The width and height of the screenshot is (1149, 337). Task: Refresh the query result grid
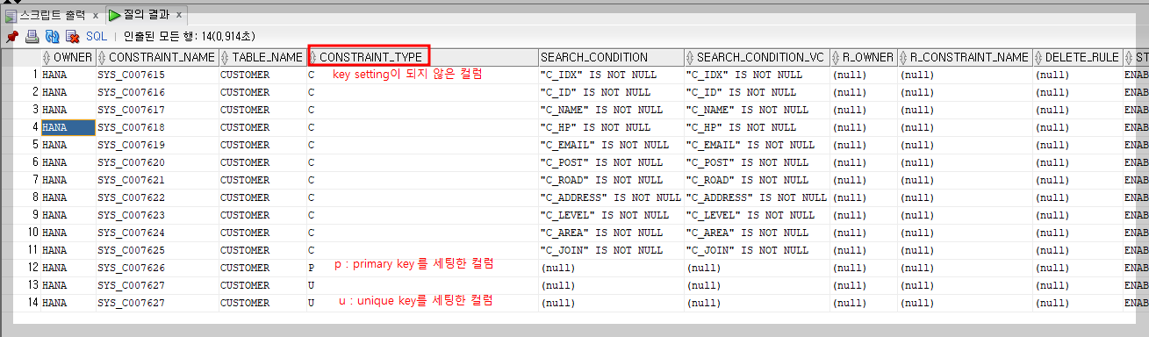(52, 37)
